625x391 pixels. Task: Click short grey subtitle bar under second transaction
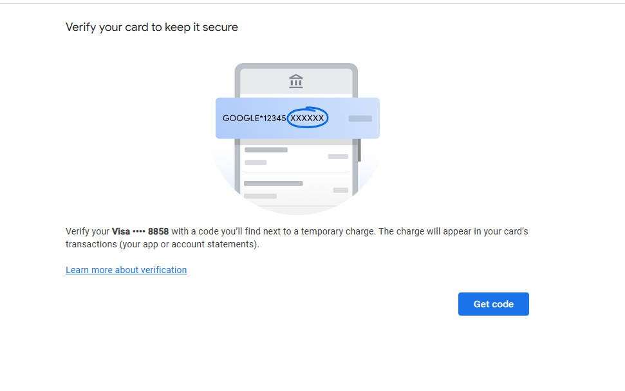click(260, 196)
